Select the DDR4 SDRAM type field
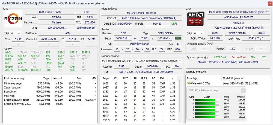Viewport: 273px width, 125px height. pos(166,33)
